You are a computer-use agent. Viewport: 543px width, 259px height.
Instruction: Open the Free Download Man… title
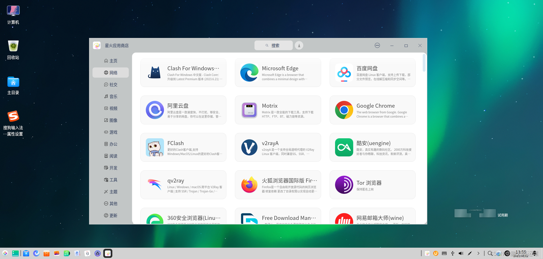coord(289,218)
